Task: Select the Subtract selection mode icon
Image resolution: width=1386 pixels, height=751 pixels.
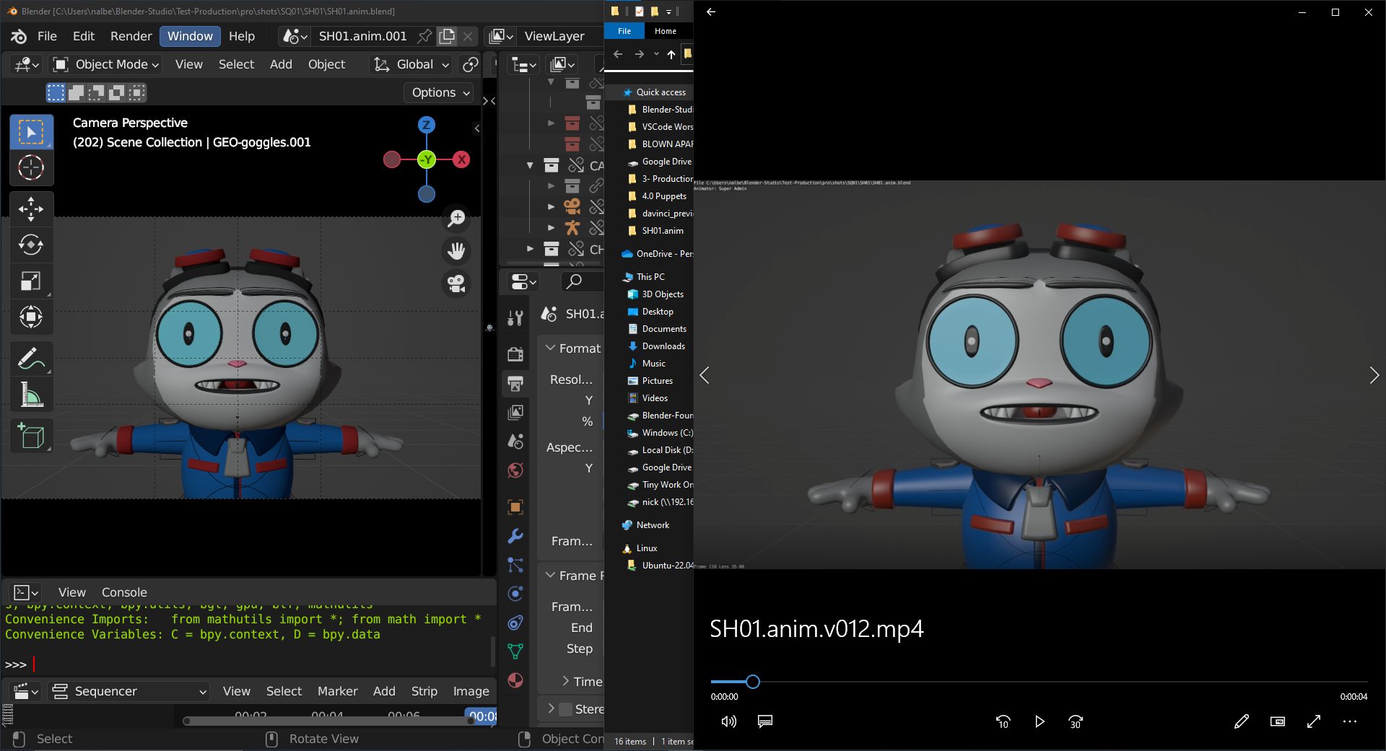Action: pyautogui.click(x=96, y=92)
